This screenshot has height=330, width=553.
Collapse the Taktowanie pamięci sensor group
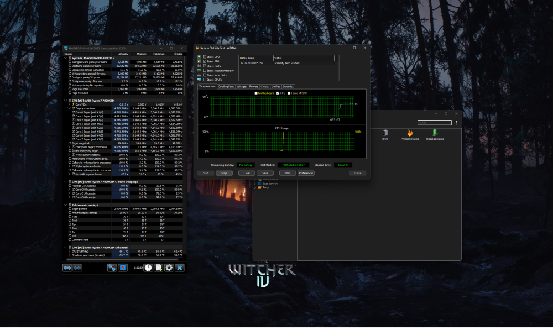[66, 205]
